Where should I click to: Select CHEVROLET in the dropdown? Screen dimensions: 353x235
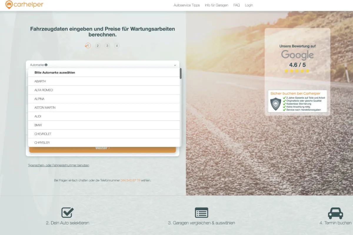click(x=104, y=134)
